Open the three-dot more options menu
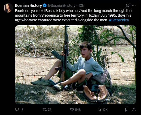The width and height of the screenshot is (141, 115). 134,5
